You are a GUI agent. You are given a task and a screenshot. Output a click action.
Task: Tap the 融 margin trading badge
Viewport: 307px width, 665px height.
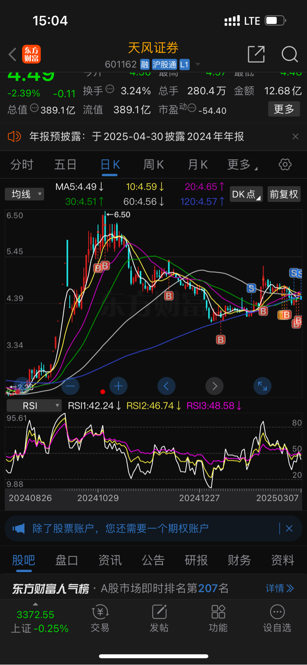click(145, 64)
